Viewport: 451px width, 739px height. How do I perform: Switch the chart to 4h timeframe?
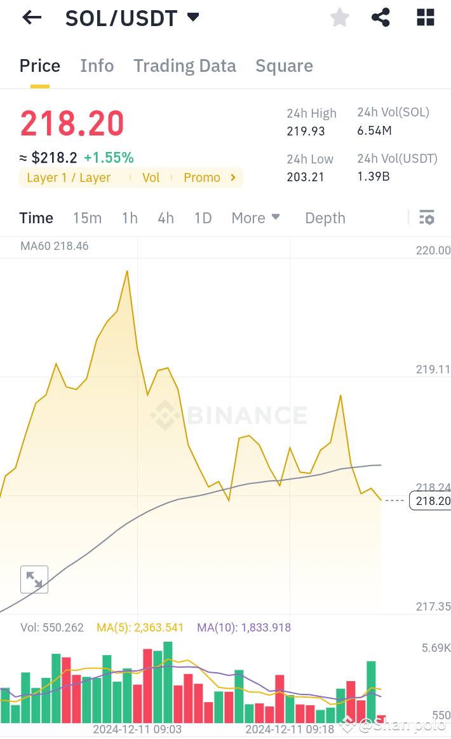click(x=165, y=218)
